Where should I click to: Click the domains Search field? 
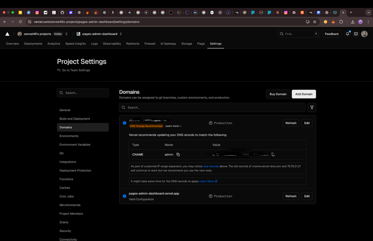tap(212, 107)
